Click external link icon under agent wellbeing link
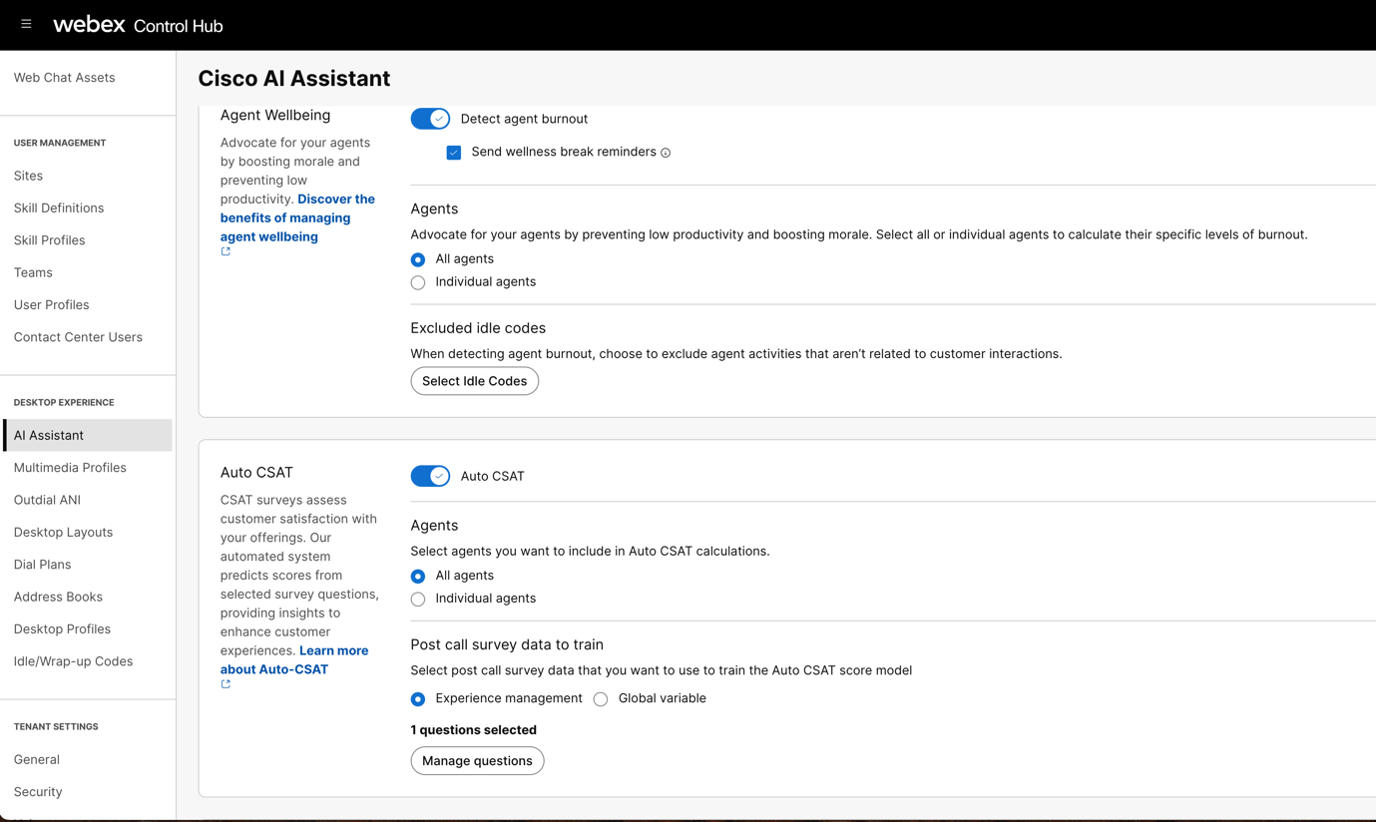The width and height of the screenshot is (1376, 822). 226,251
